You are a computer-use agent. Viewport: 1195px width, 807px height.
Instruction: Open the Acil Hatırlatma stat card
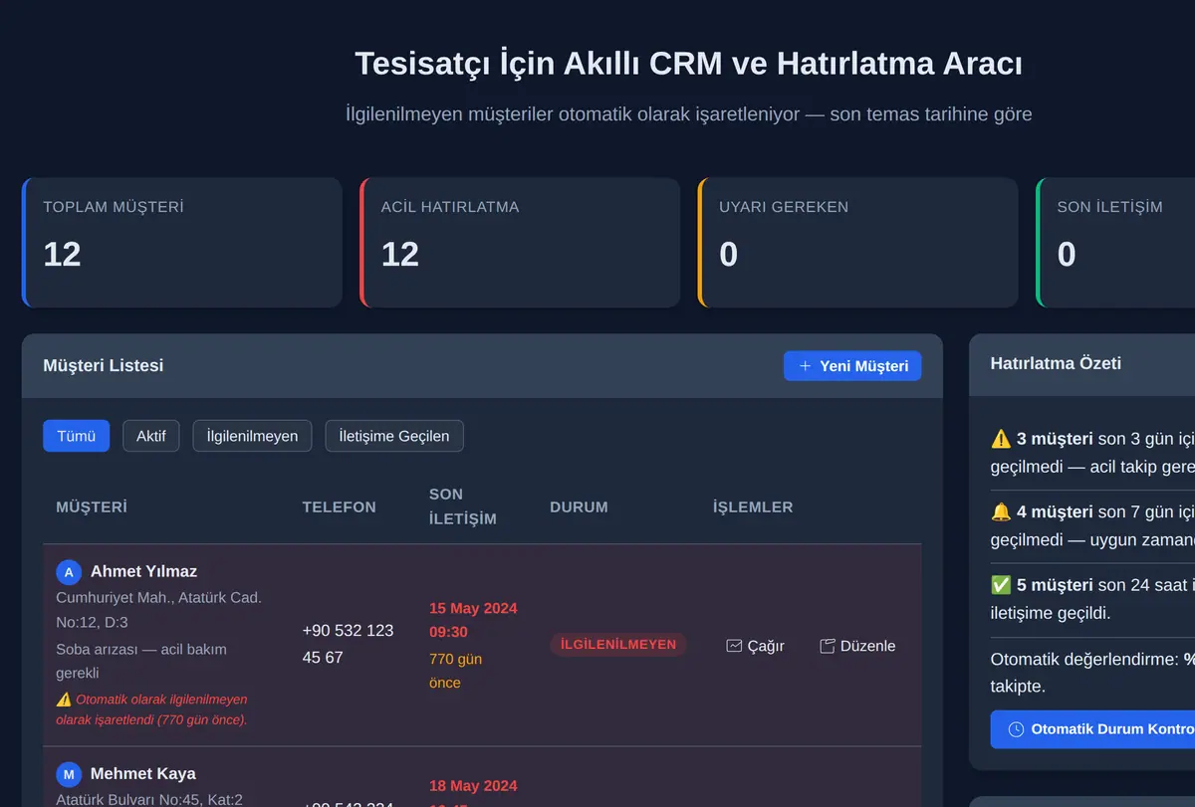520,243
